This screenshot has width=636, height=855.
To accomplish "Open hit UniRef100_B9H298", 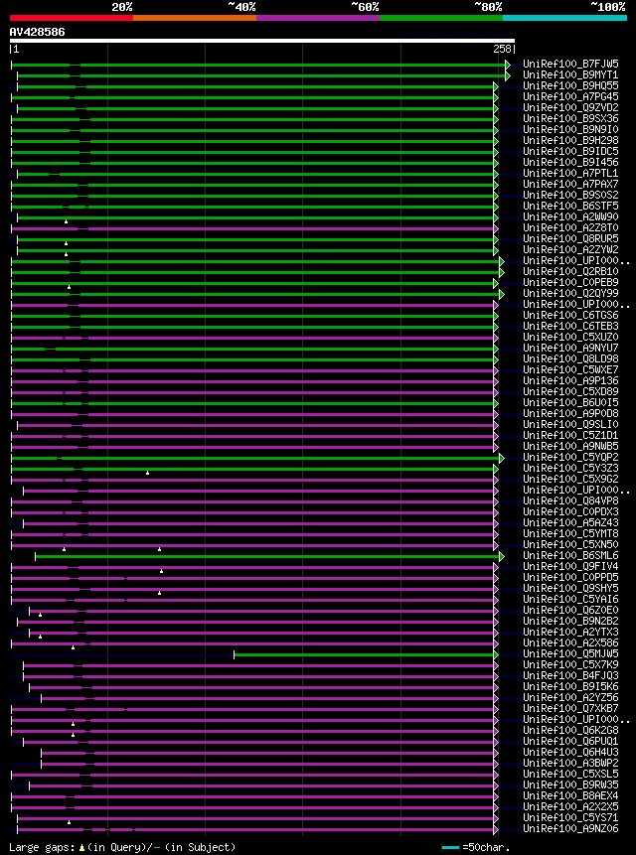I will click(x=570, y=141).
